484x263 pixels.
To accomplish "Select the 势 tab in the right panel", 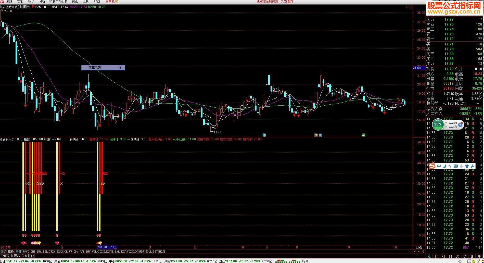I will 457,256.
